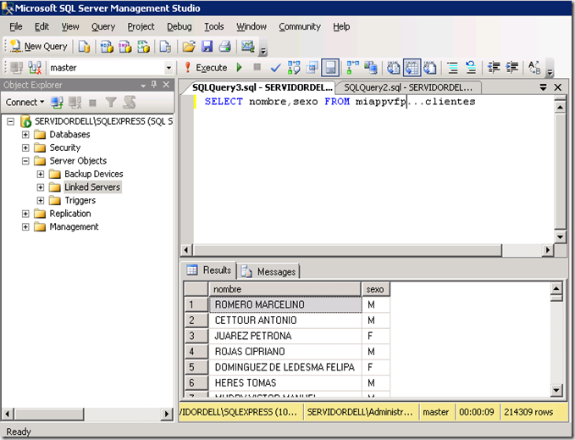Open the Messages tab
This screenshot has height=440, width=575.
(x=268, y=271)
